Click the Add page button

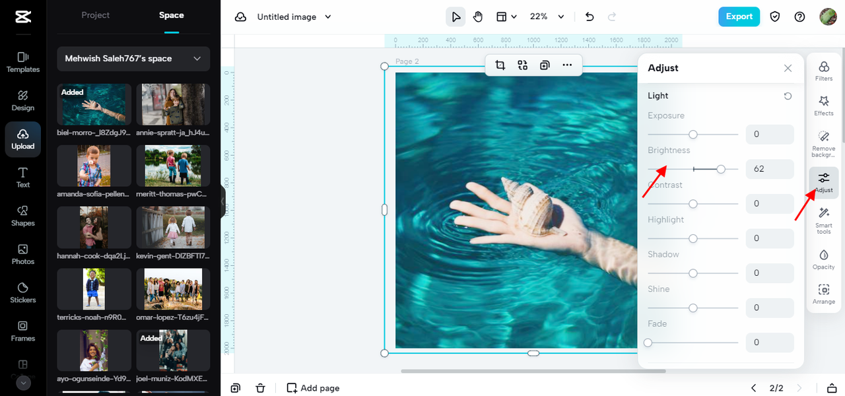[x=313, y=388]
